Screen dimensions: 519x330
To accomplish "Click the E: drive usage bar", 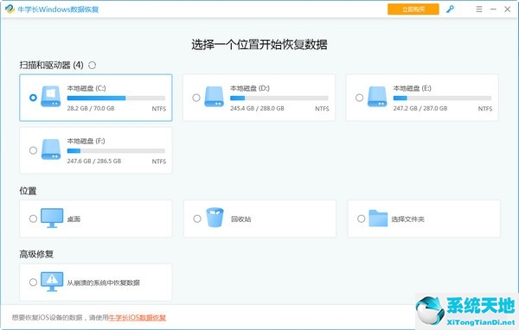I will [443, 98].
